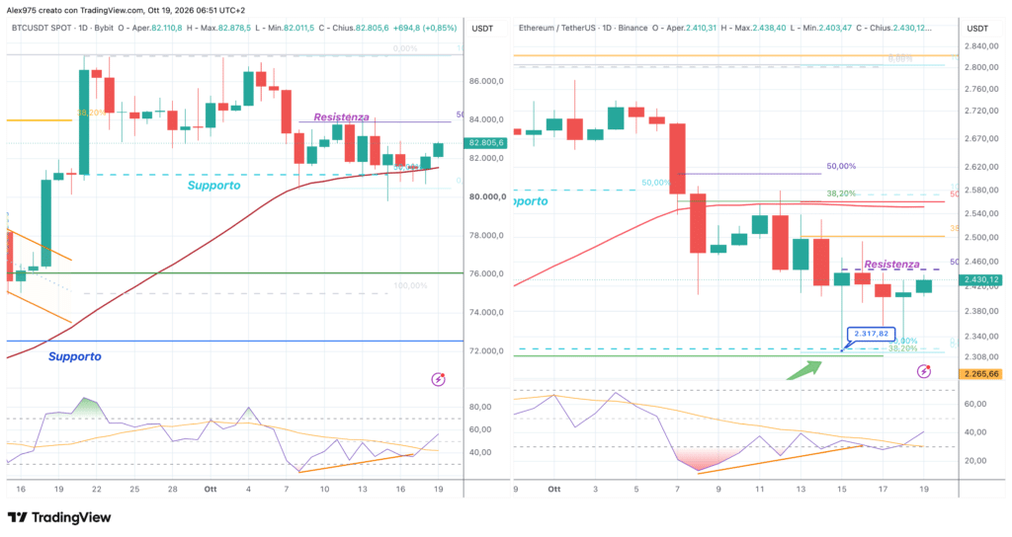1012x537 pixels.
Task: Click the 2.308,00 price axis label
Action: click(981, 356)
